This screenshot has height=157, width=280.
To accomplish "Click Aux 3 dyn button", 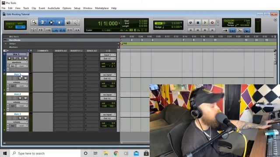I will 13,126.
